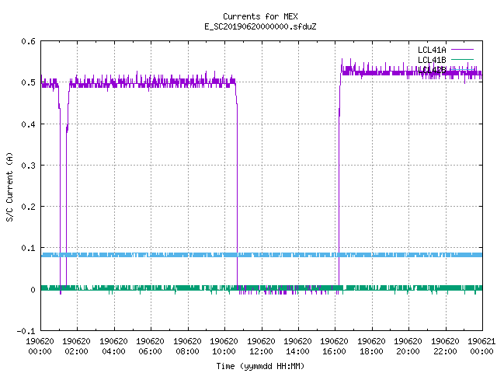Click the LCL41B legend label
The height and width of the screenshot is (373, 497).
(432, 60)
